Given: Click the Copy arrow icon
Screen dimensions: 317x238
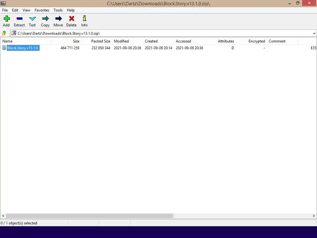Looking at the screenshot, I should 46,19.
